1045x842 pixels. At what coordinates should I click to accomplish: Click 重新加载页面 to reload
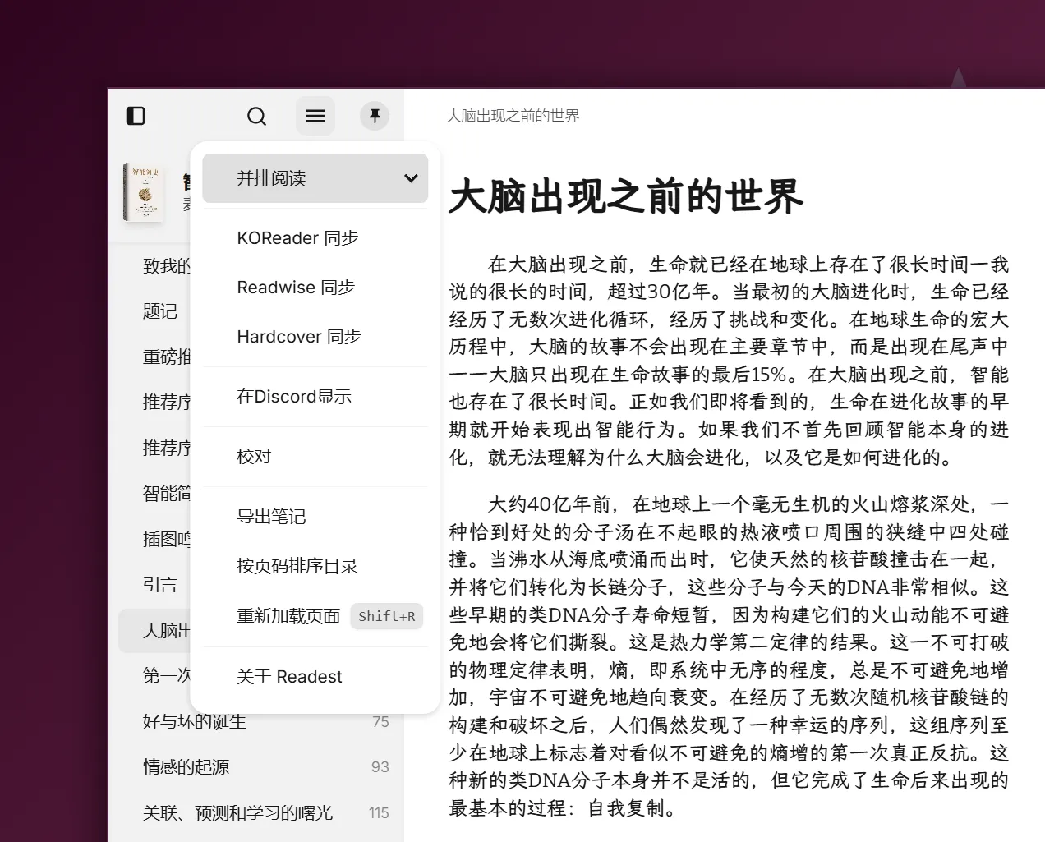(x=288, y=616)
